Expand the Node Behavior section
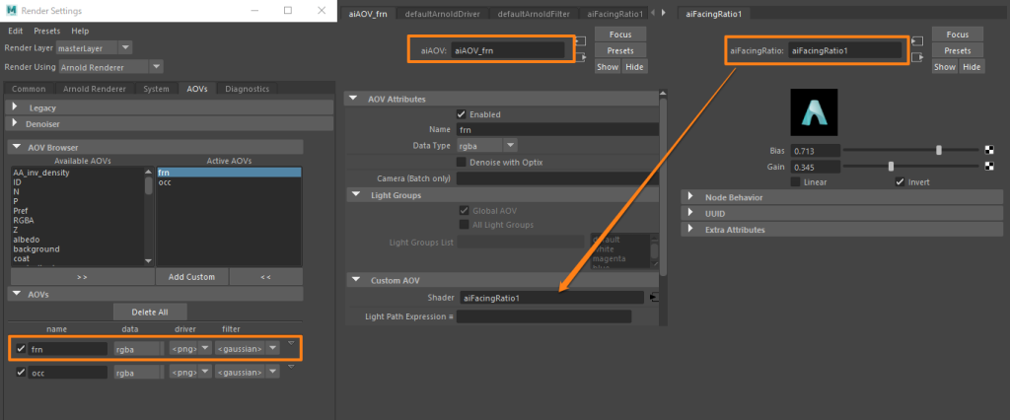The width and height of the screenshot is (1010, 420). (x=842, y=198)
